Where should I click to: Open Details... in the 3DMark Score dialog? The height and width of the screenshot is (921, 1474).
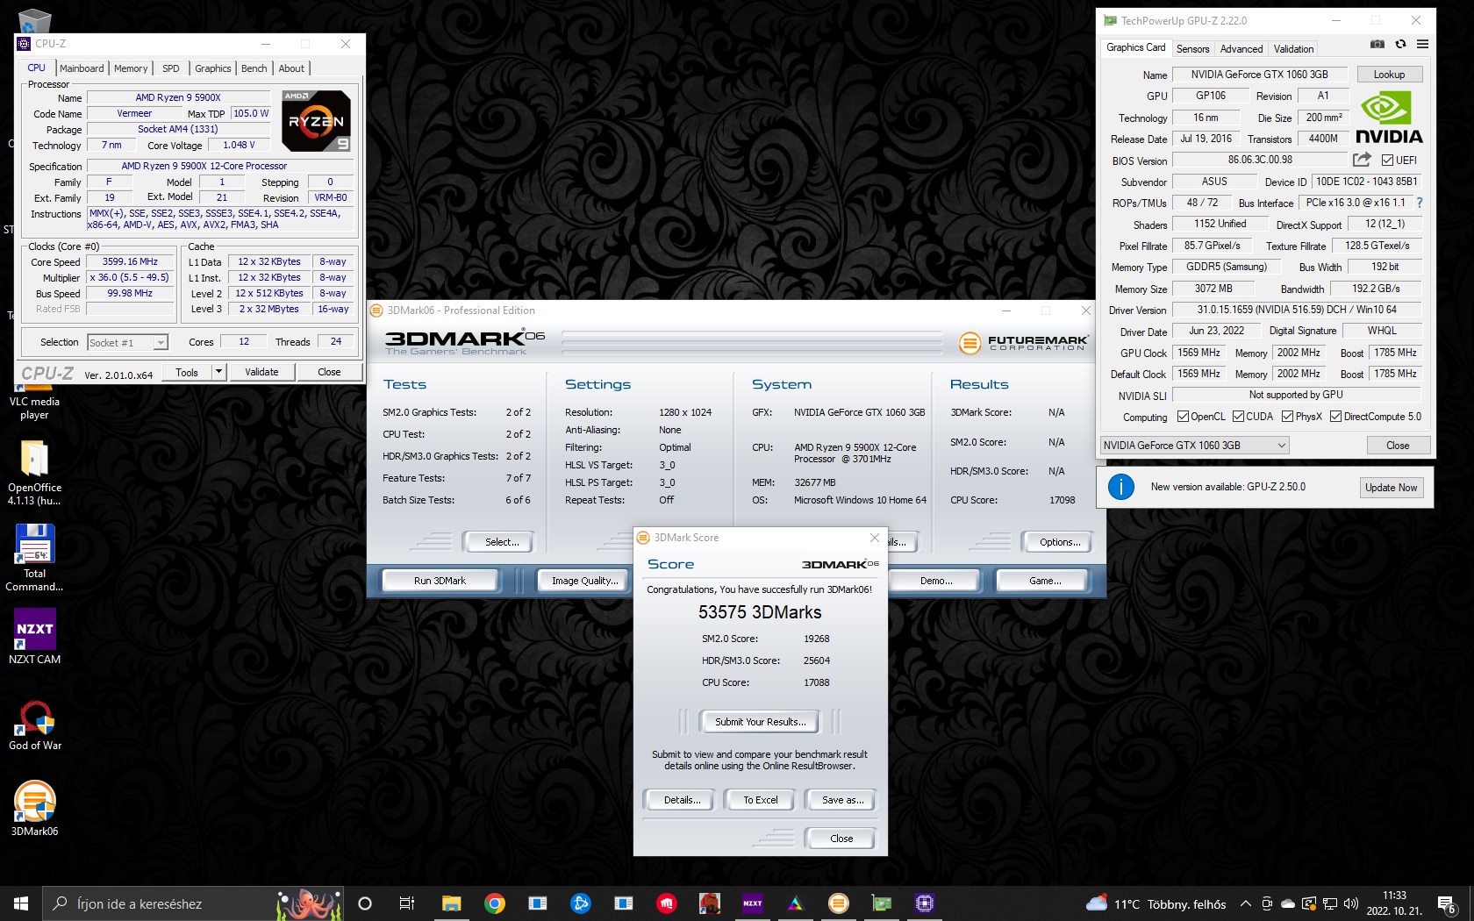[x=682, y=800]
